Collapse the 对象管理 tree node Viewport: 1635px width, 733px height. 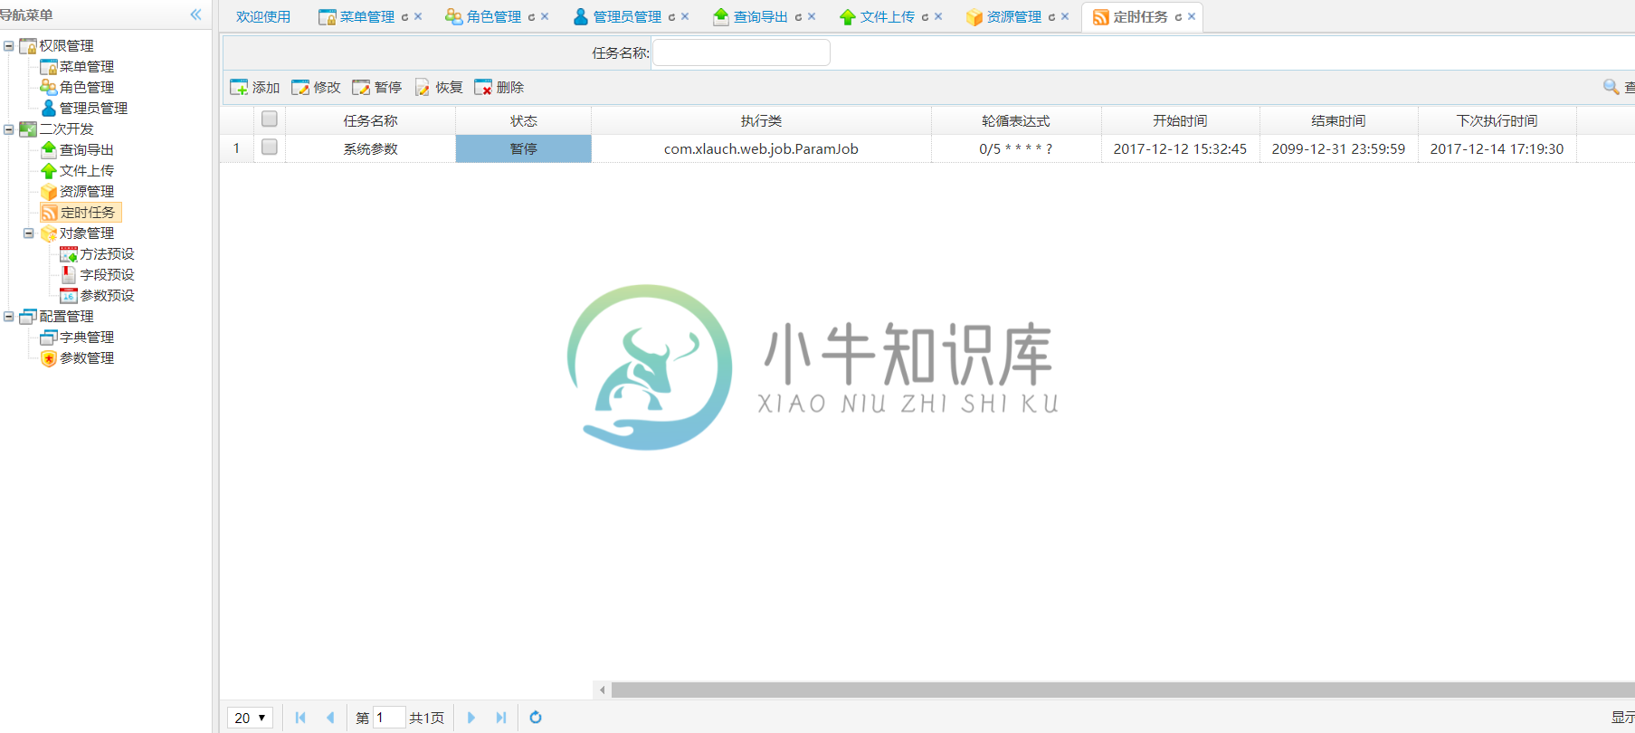pyautogui.click(x=29, y=233)
